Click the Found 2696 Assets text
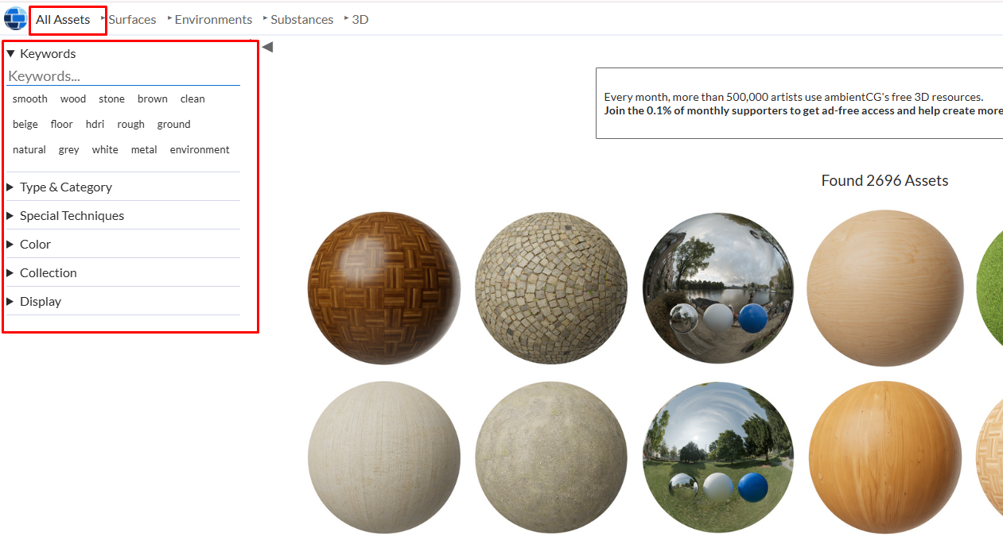The width and height of the screenshot is (1003, 544). coord(884,180)
